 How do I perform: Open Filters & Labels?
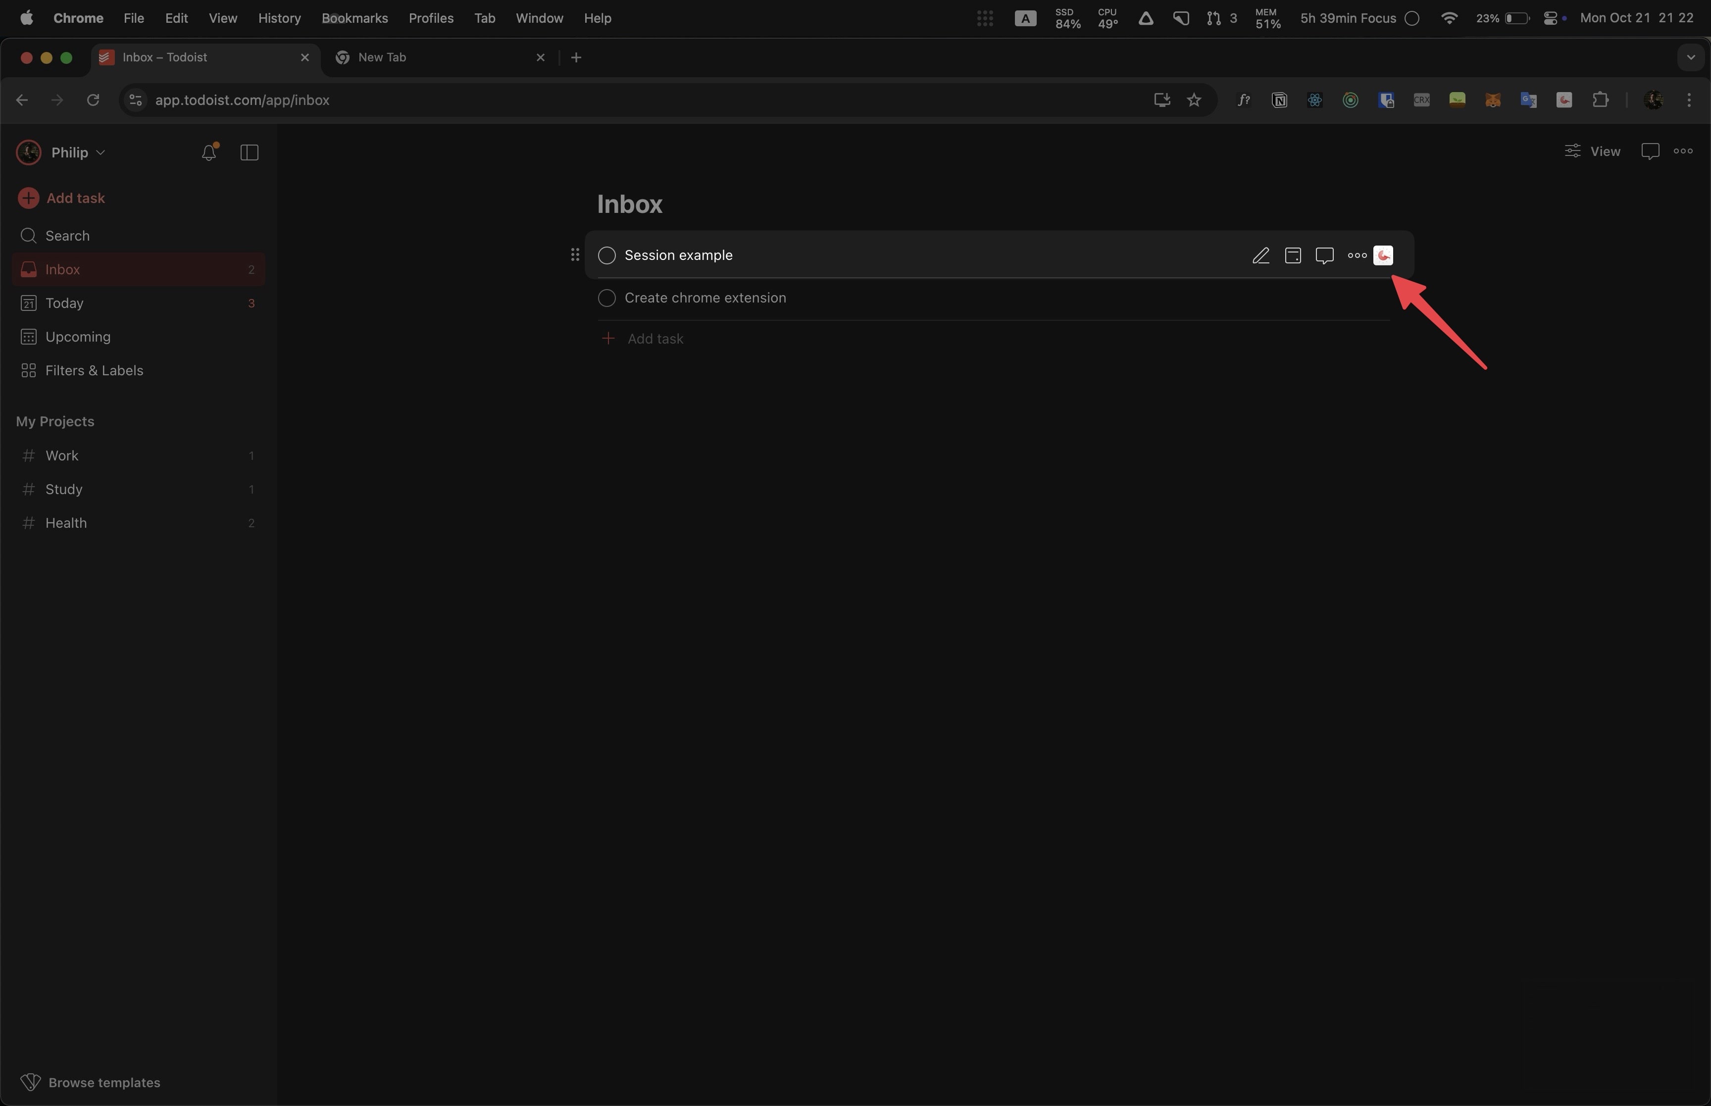139,371
